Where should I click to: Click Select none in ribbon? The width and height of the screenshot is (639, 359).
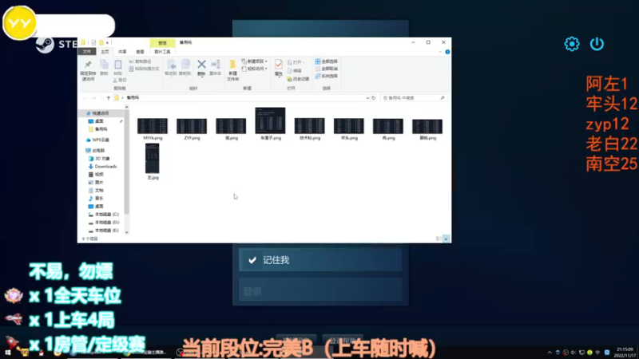click(327, 69)
